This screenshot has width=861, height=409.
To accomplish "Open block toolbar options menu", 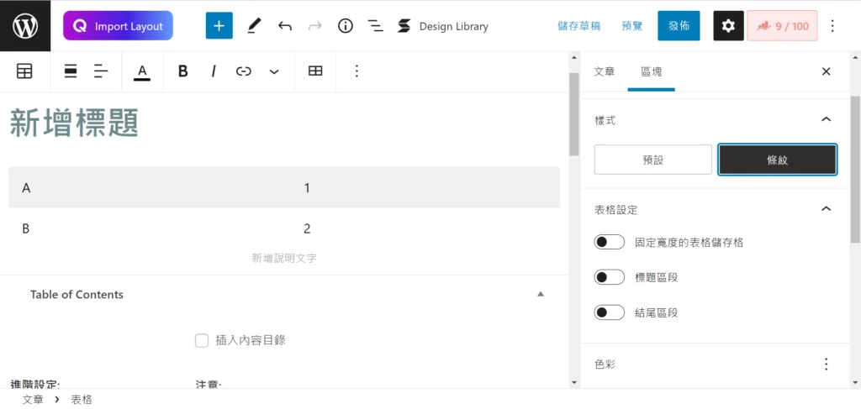I will click(x=357, y=71).
